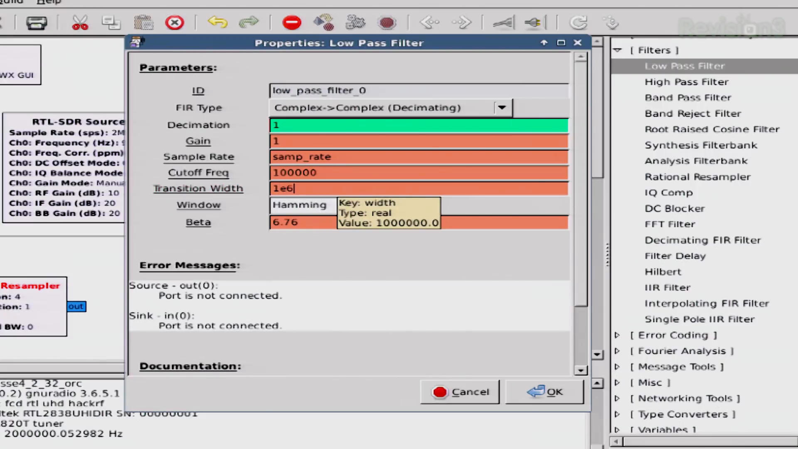Click the properties dialog scroll up arrow
This screenshot has height=449, width=798.
click(x=581, y=57)
